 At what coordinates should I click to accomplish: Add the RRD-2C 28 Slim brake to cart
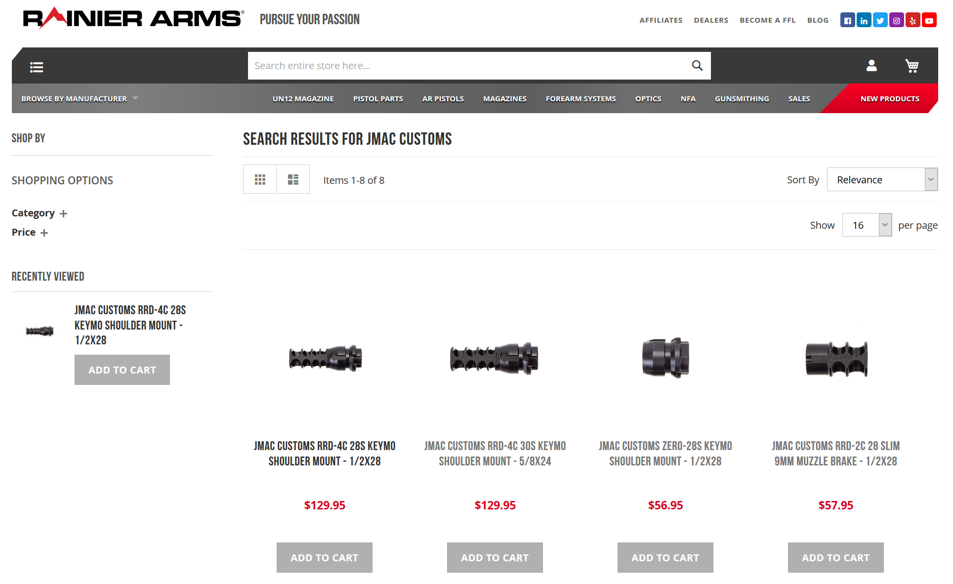pos(835,557)
